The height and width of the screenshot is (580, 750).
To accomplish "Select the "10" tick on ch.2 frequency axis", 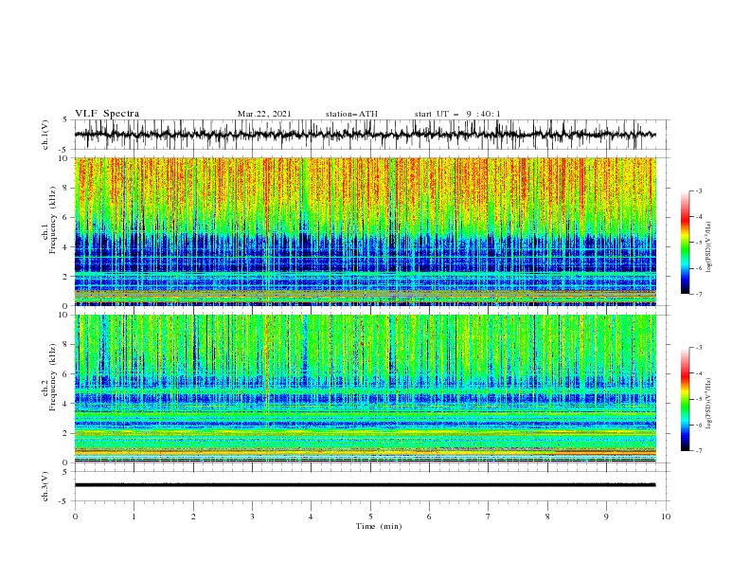I will [x=65, y=315].
